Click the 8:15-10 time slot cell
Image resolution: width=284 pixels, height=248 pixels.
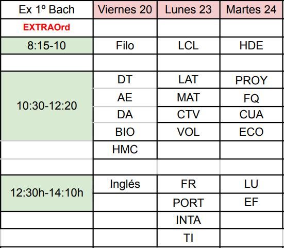click(47, 46)
